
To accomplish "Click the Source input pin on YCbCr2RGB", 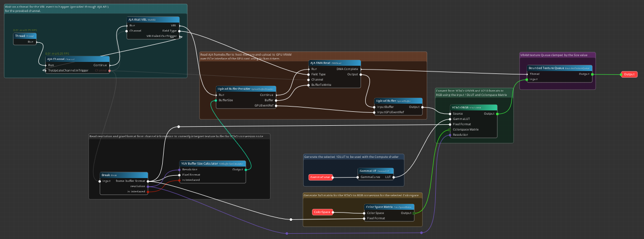I will tap(450, 114).
